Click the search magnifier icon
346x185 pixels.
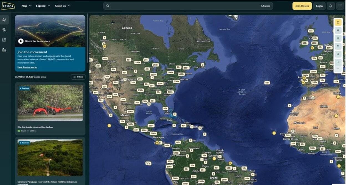(108, 6)
